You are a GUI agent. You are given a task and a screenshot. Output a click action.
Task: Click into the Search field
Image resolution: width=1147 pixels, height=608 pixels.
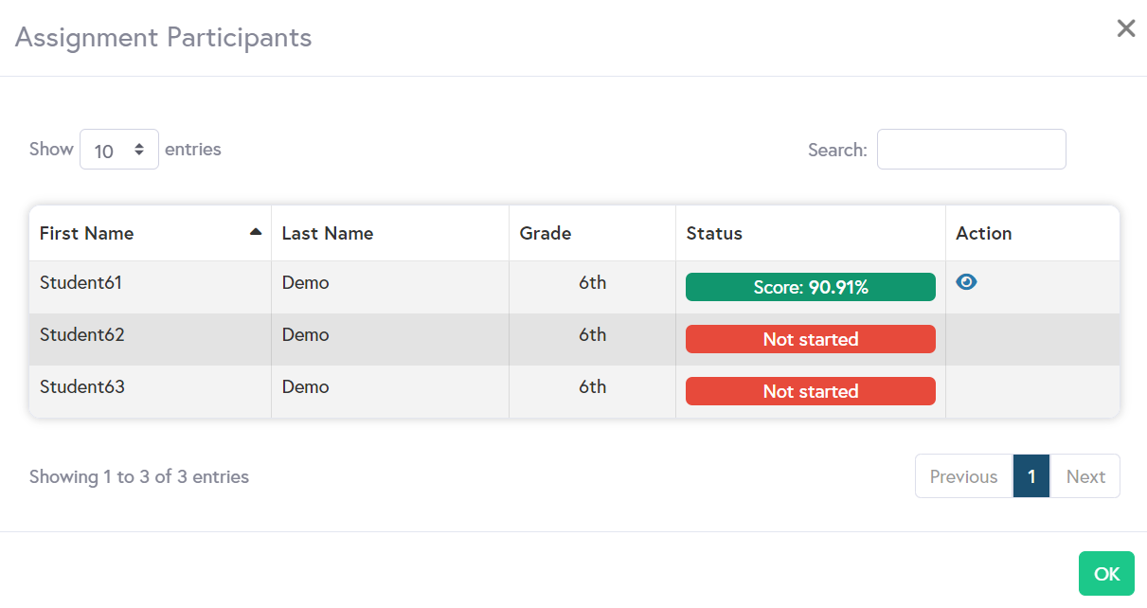971,150
